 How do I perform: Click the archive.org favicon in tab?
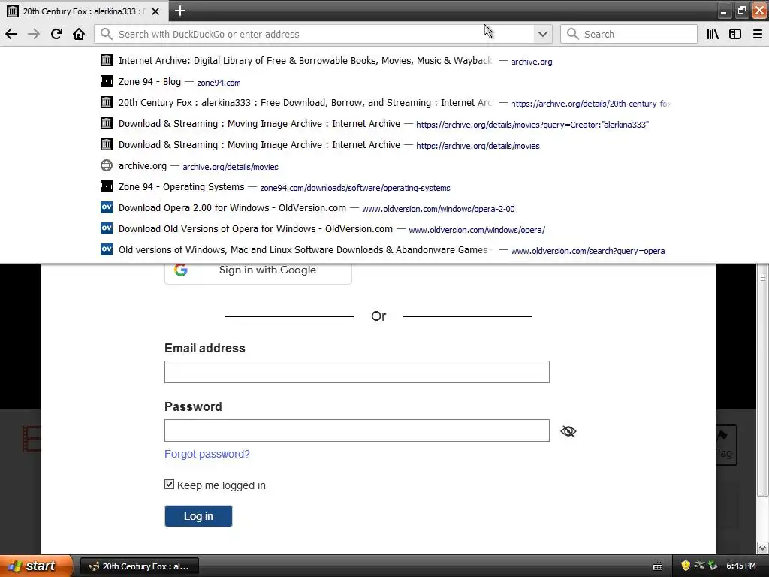[x=13, y=11]
